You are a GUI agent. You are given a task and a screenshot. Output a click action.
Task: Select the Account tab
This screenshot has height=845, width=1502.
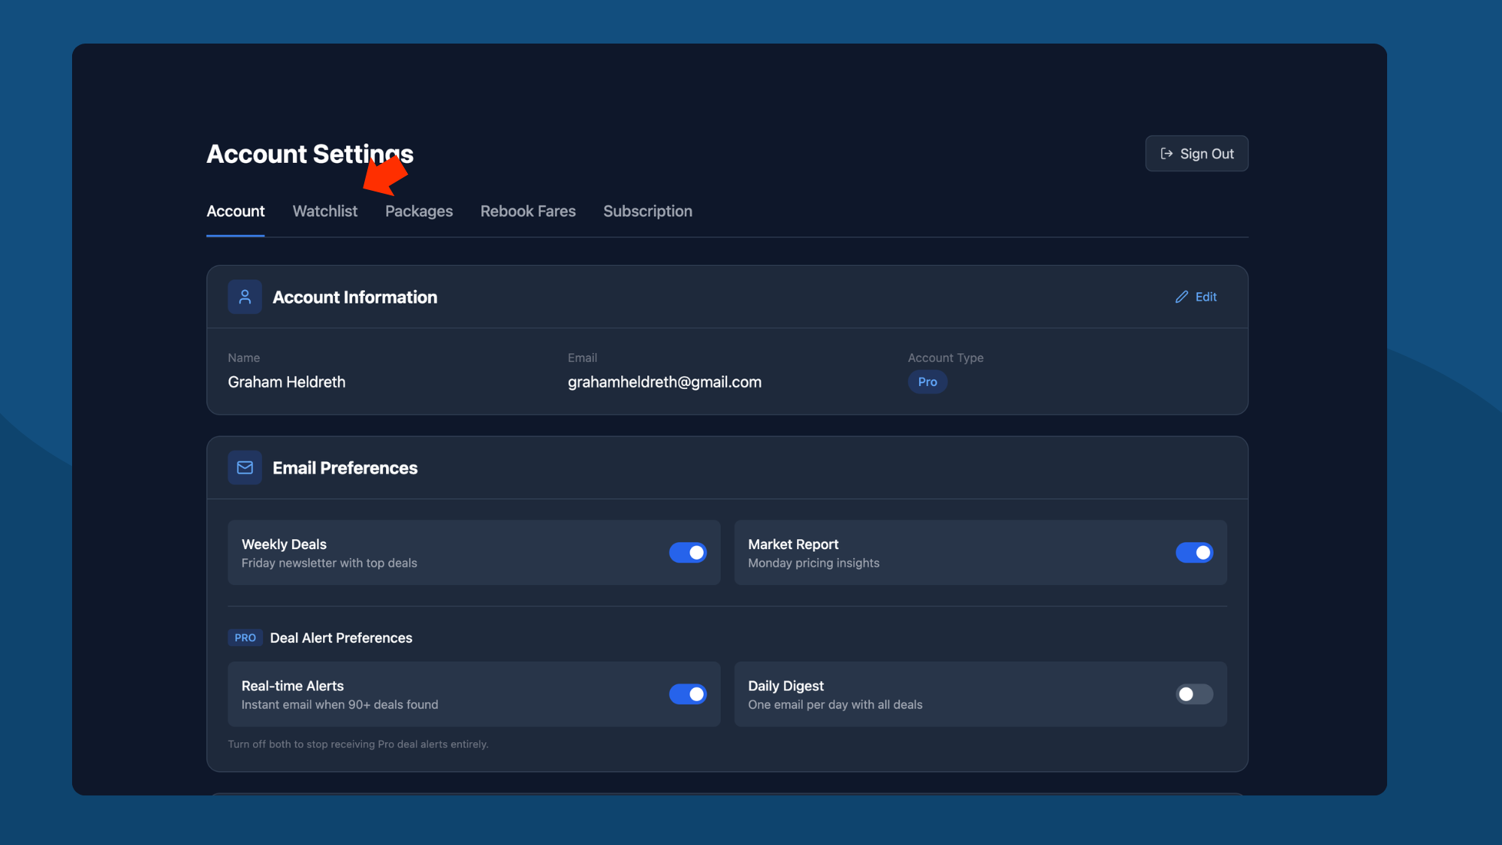[x=235, y=211]
